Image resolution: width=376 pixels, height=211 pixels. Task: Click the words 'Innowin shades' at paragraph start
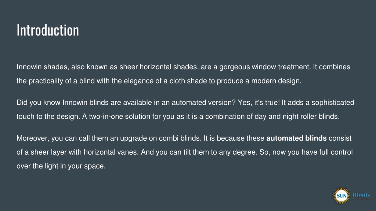click(x=43, y=67)
